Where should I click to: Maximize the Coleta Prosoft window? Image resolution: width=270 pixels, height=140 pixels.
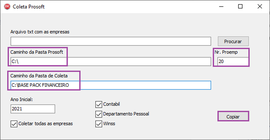(x=240, y=6)
